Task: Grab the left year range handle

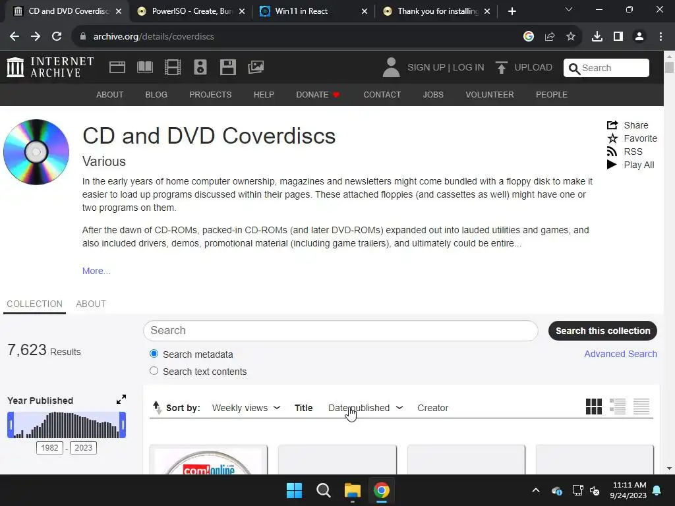Action: click(11, 425)
